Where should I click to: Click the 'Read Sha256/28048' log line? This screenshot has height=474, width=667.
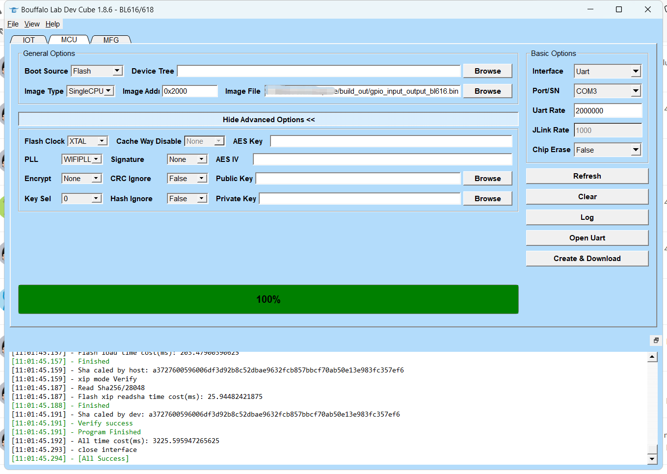coord(78,388)
